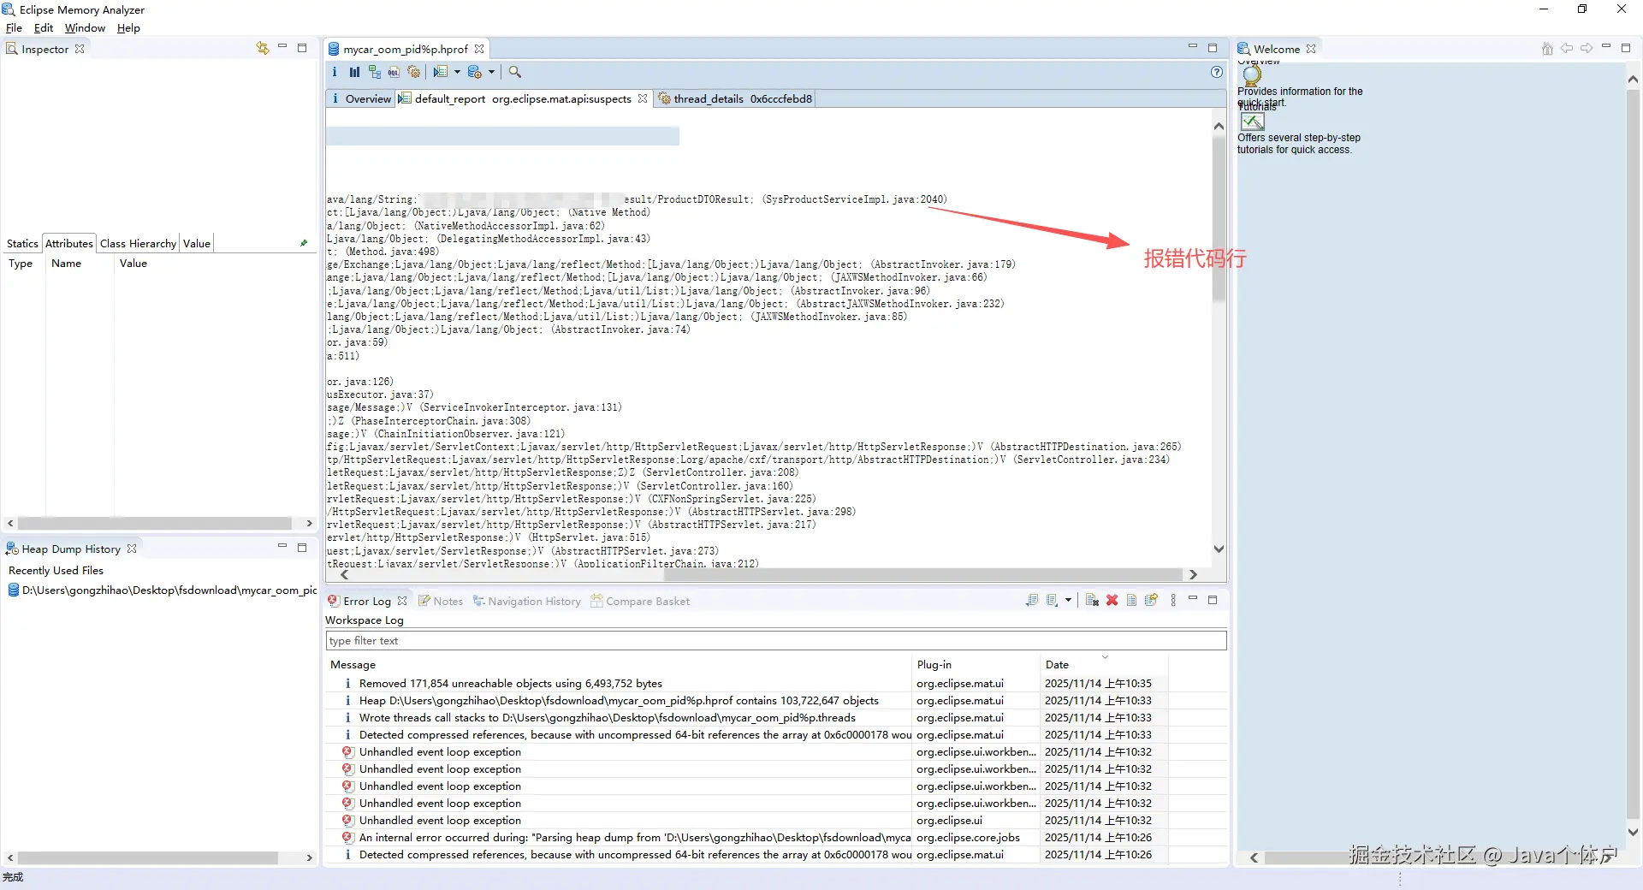Import an Error Log file

pos(1053,600)
